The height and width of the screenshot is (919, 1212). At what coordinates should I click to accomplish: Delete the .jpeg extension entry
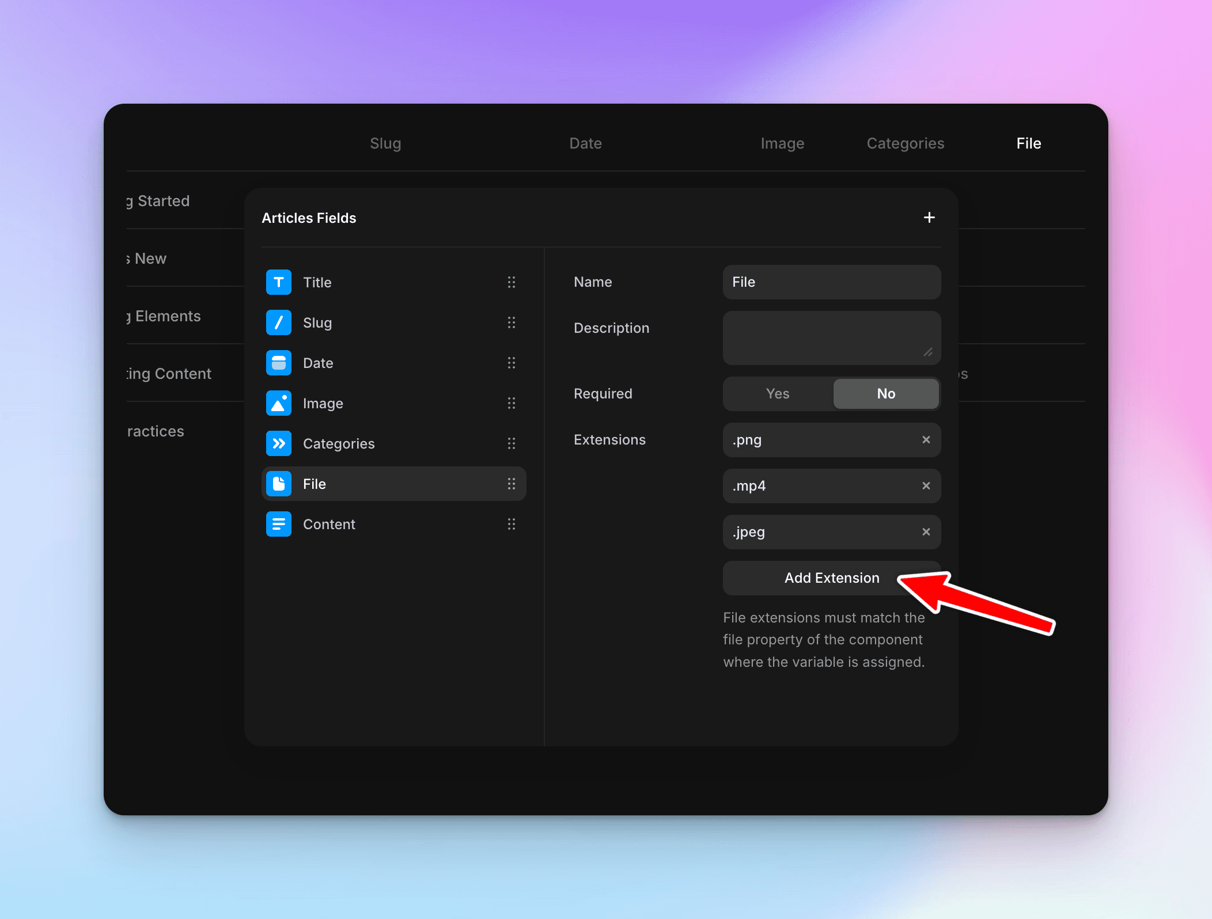pos(926,532)
